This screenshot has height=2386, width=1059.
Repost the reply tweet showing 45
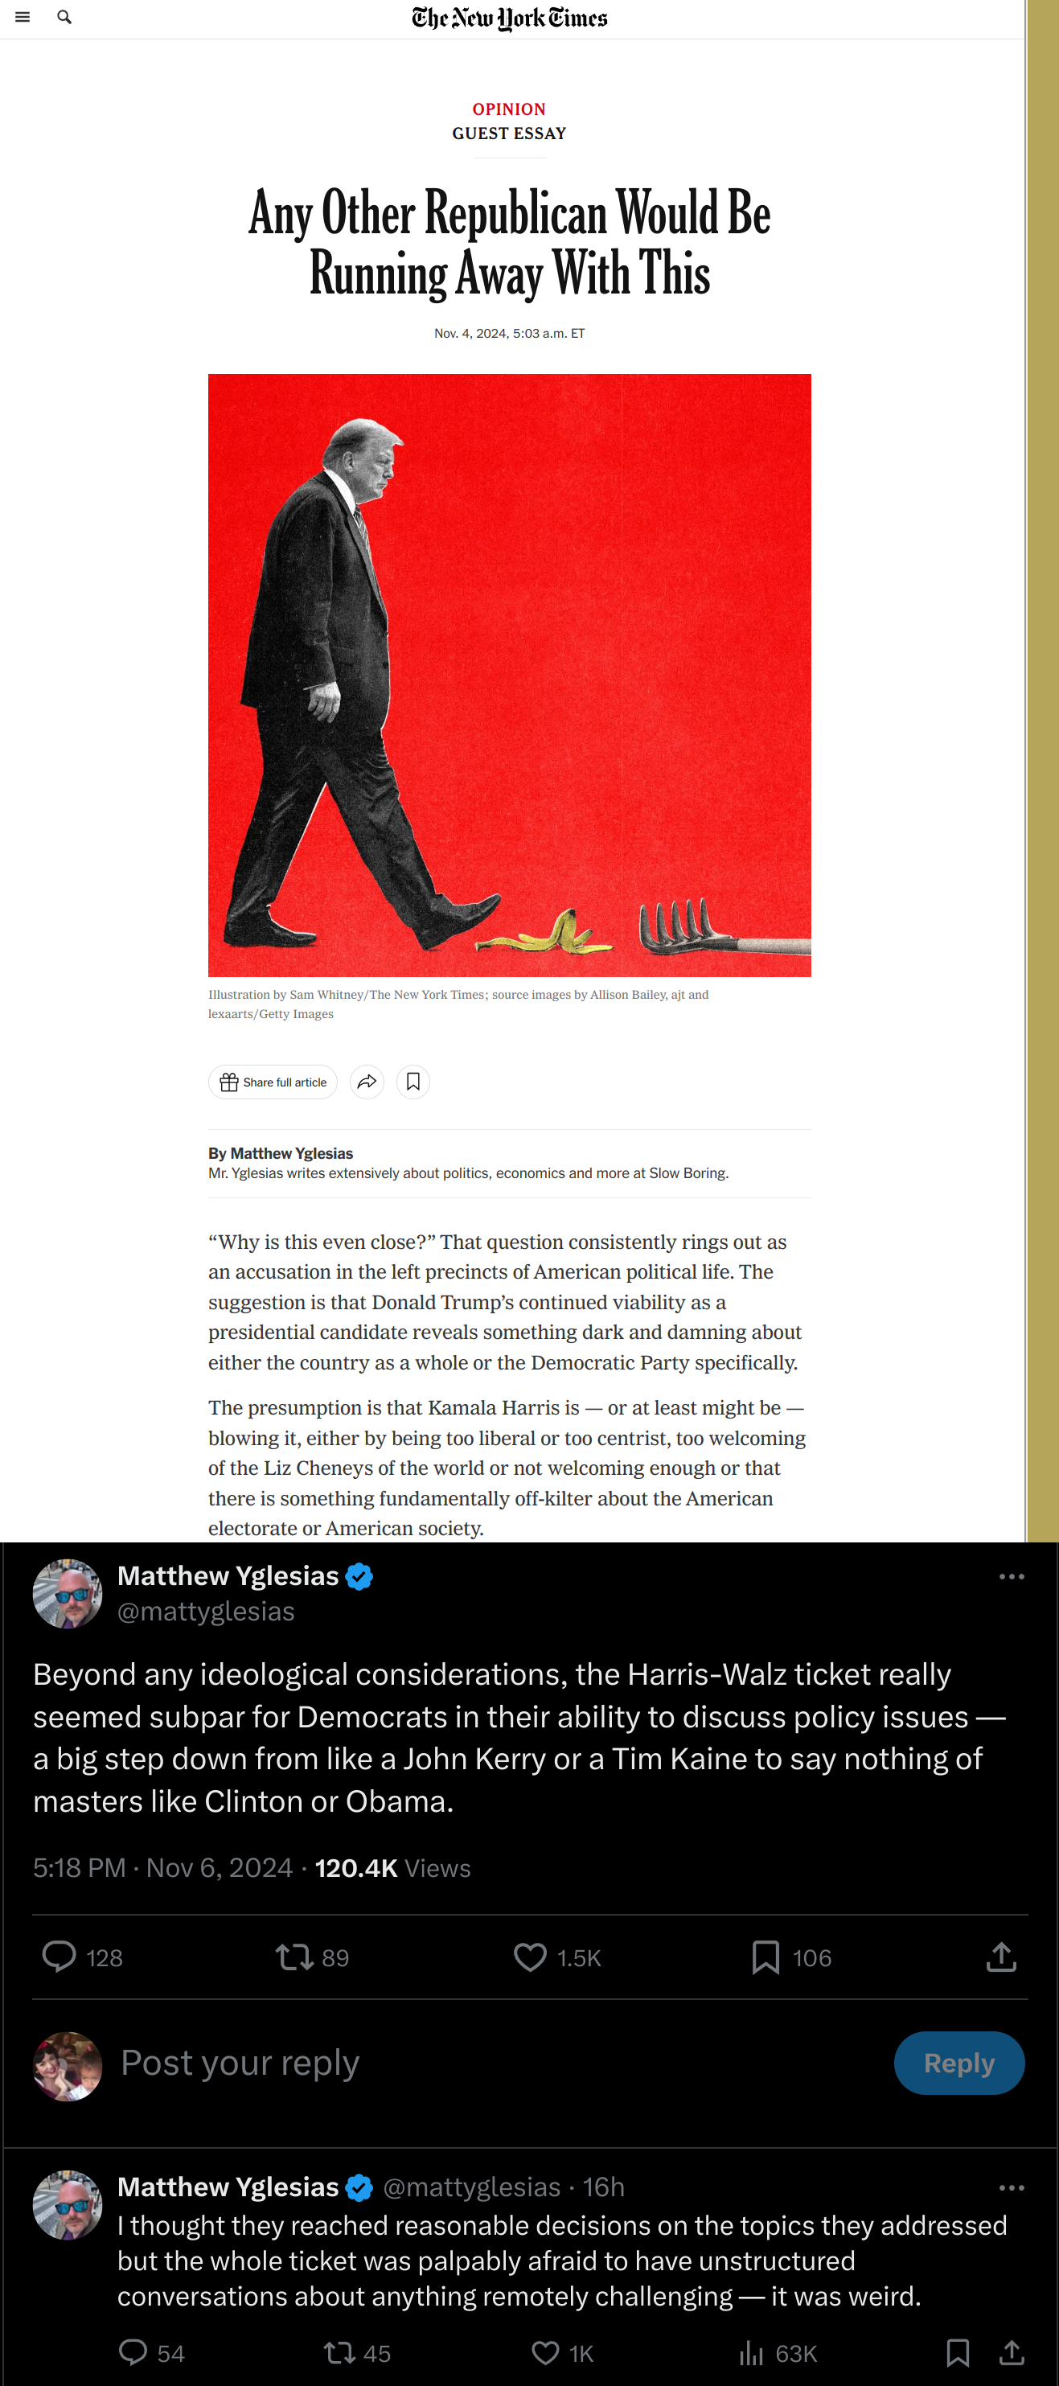(358, 2354)
